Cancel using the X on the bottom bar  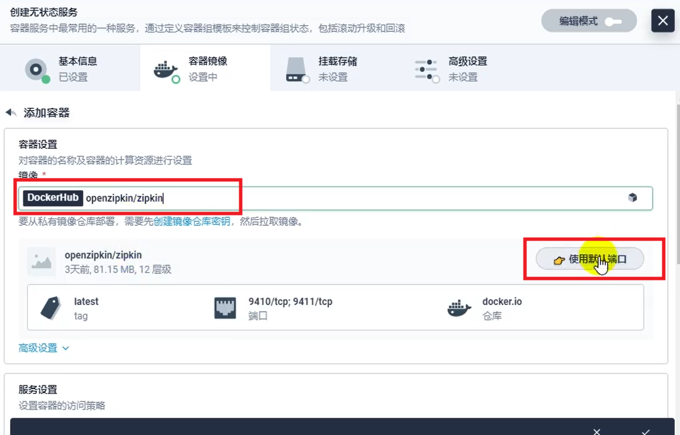coord(597,431)
